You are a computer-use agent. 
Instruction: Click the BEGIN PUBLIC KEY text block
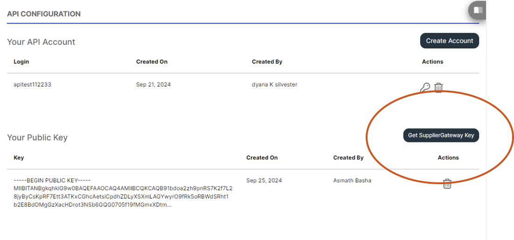click(123, 193)
